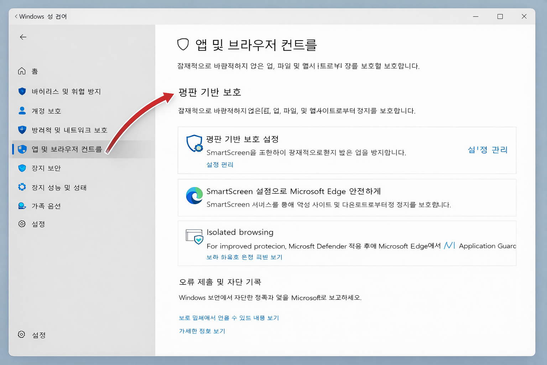The width and height of the screenshot is (547, 365).
Task: Click the blue 관리 link on the right
Action: 488,150
